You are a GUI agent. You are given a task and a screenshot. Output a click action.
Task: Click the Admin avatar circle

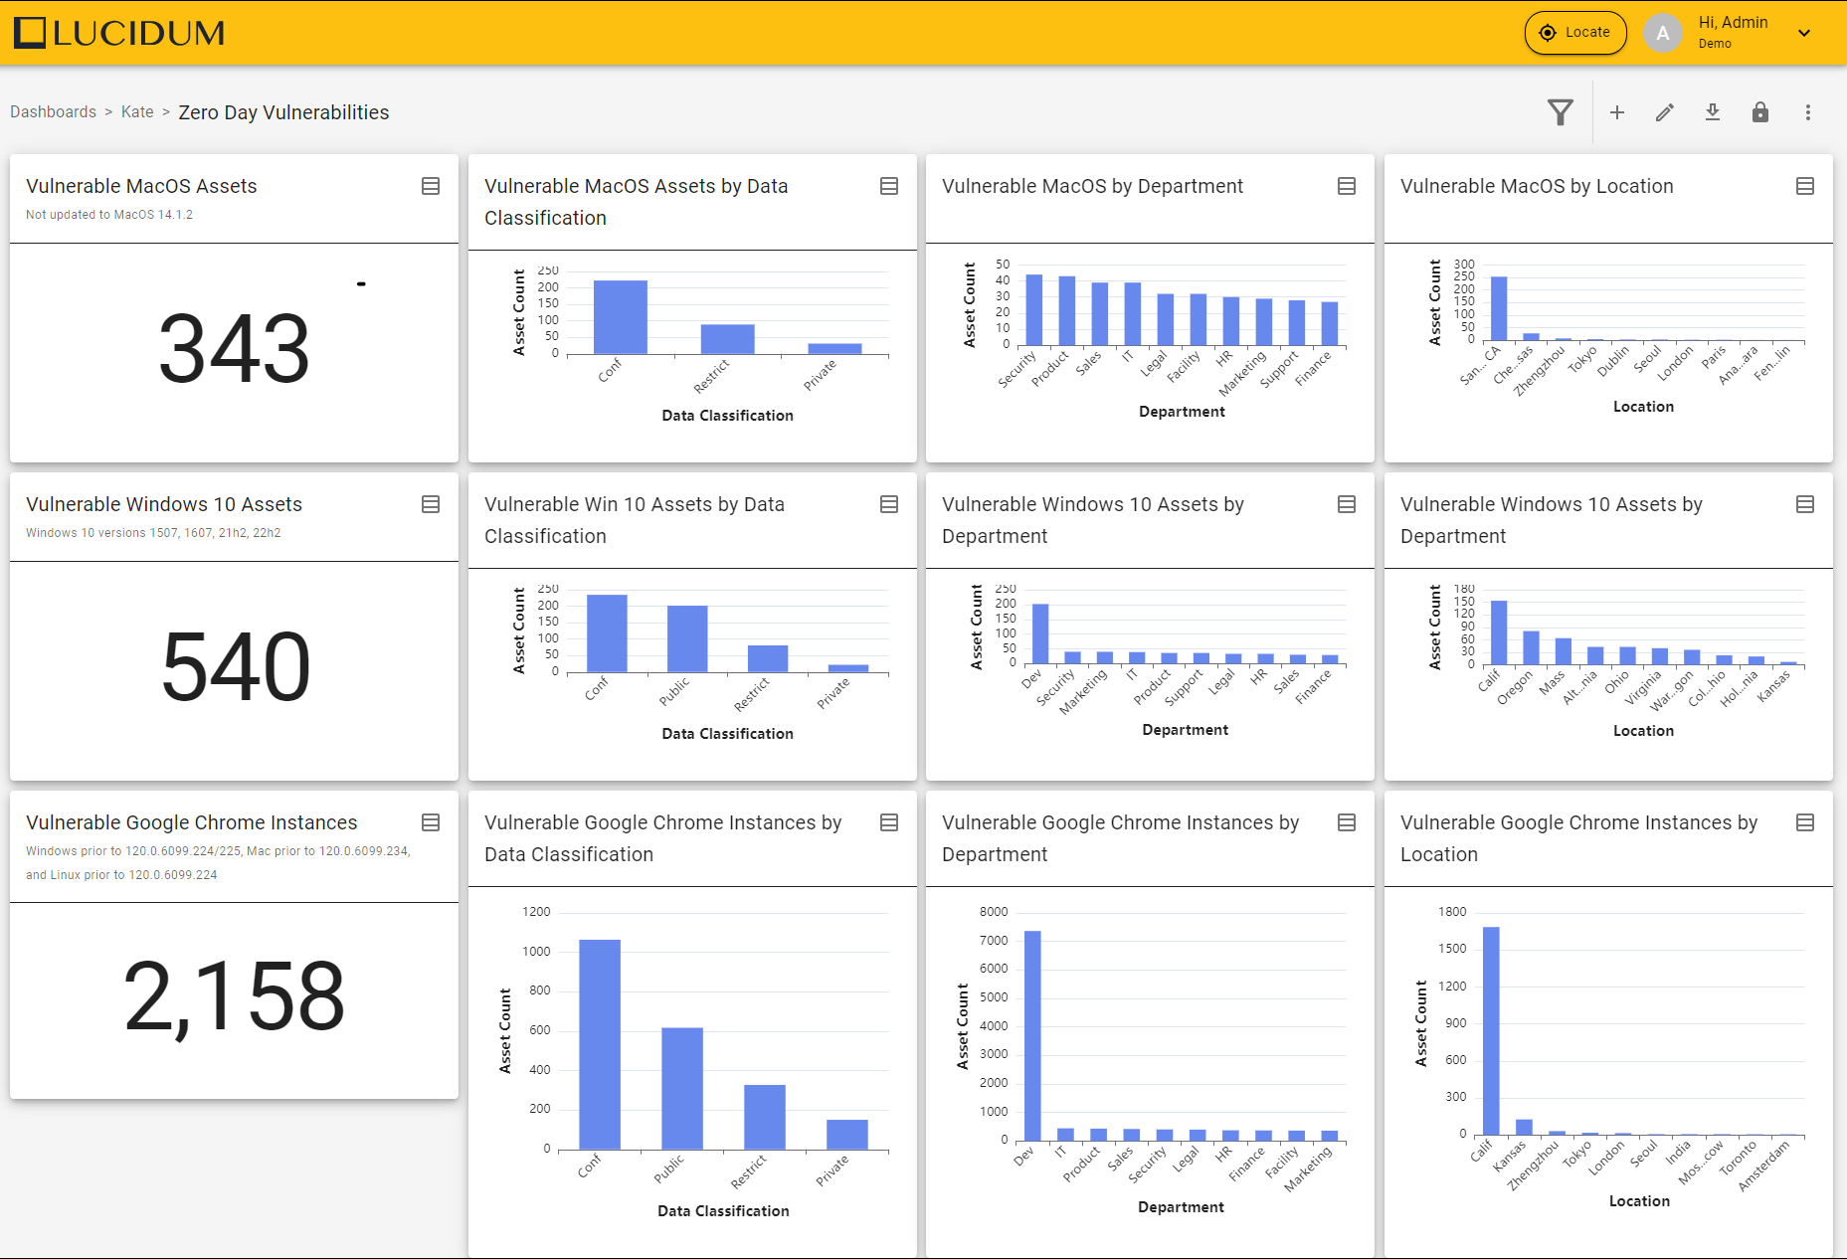(1663, 33)
